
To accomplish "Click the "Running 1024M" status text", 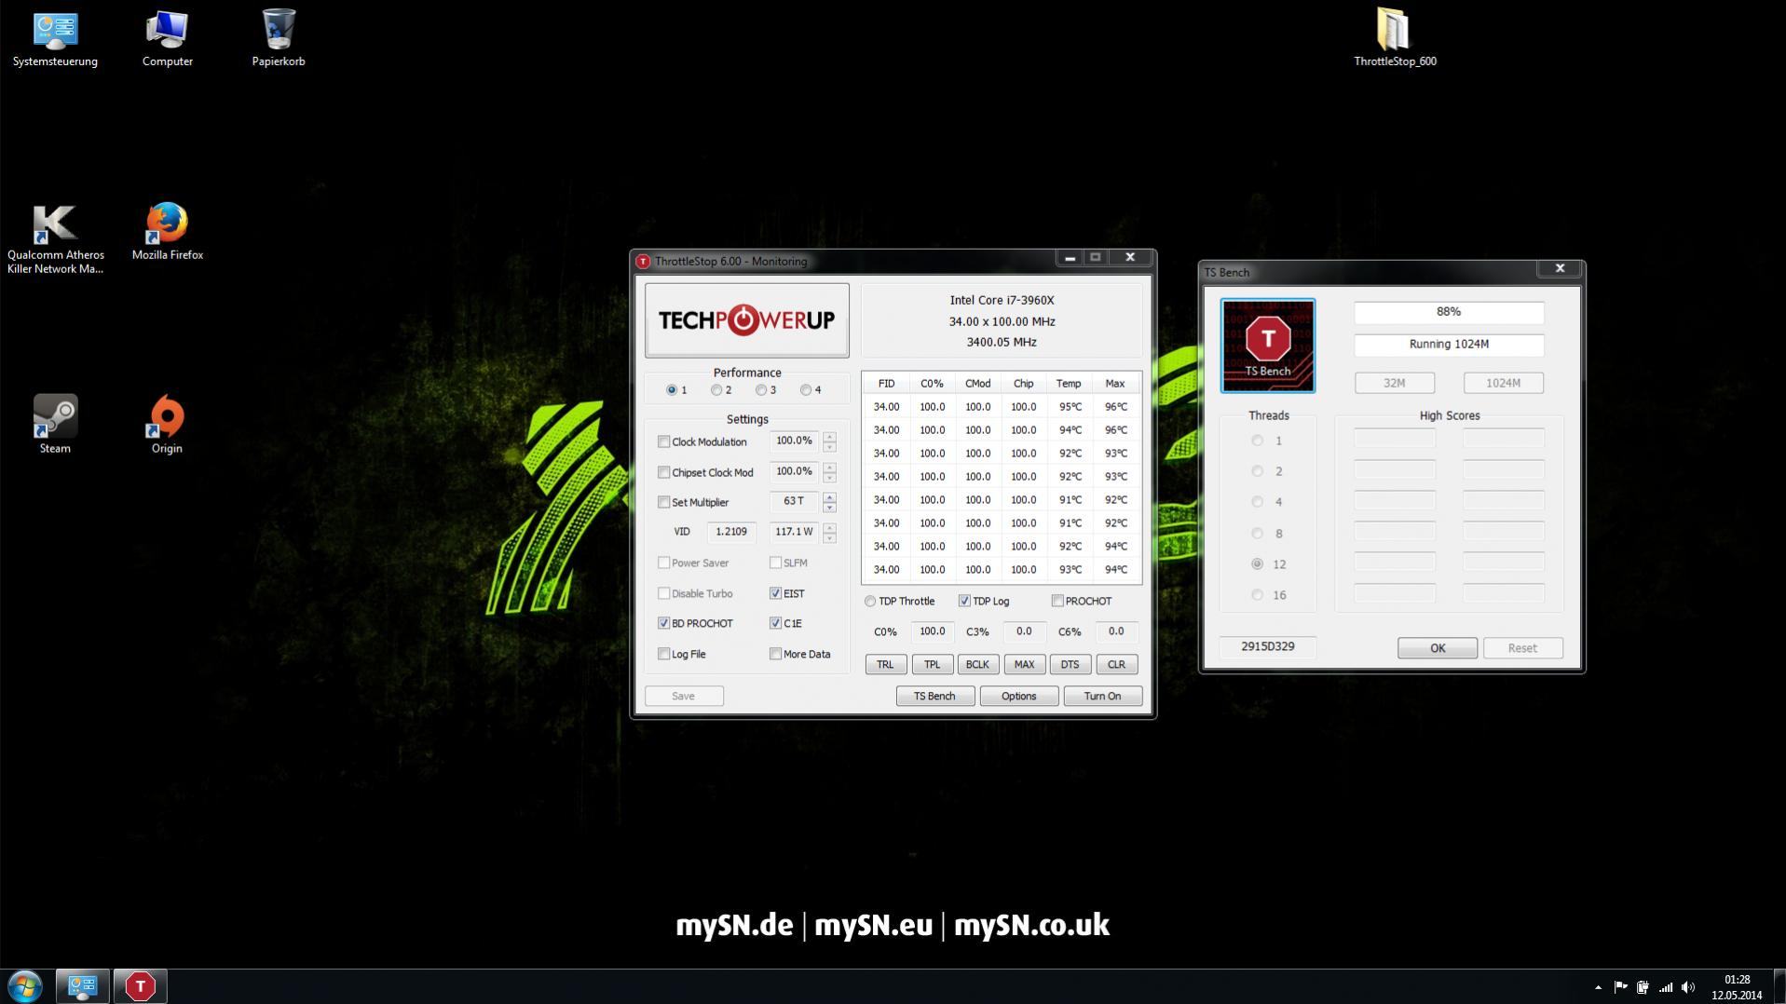I will (1449, 345).
